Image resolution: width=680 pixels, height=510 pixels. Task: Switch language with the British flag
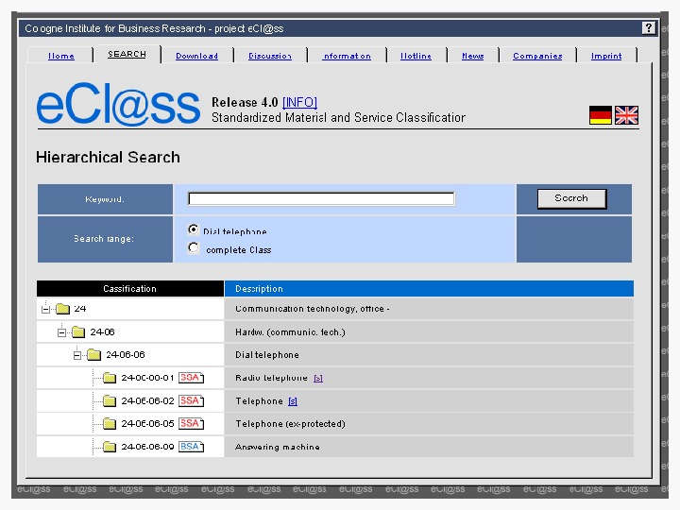coord(626,115)
